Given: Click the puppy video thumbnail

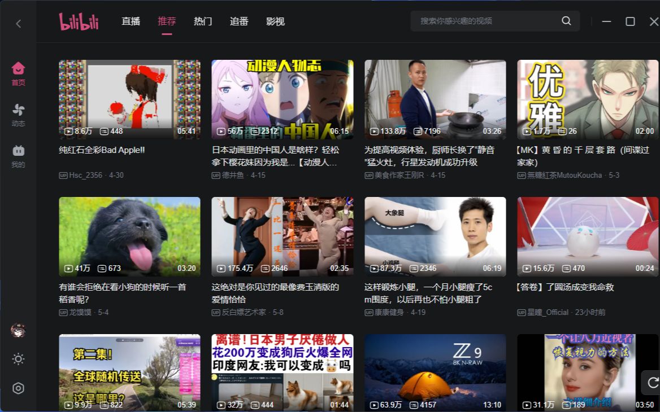Looking at the screenshot, I should pyautogui.click(x=129, y=236).
